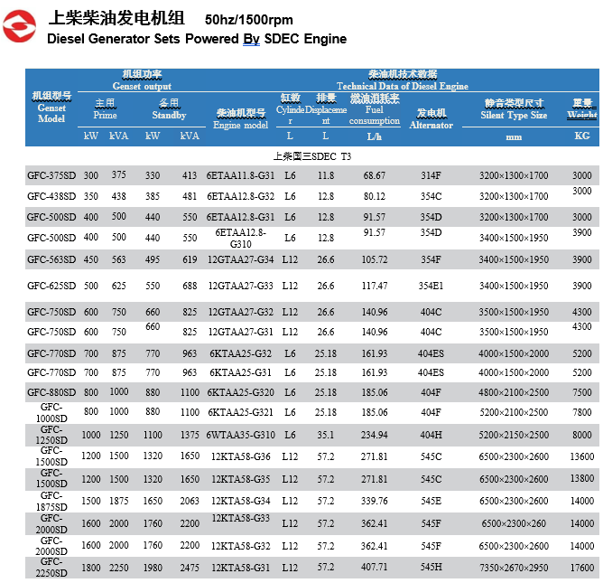Select the GFC-1250SD model cell
The width and height of the screenshot is (603, 583).
coord(51,435)
